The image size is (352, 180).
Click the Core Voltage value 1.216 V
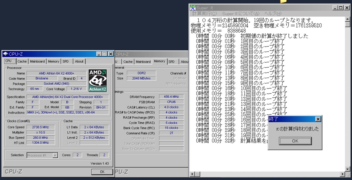pos(76,89)
